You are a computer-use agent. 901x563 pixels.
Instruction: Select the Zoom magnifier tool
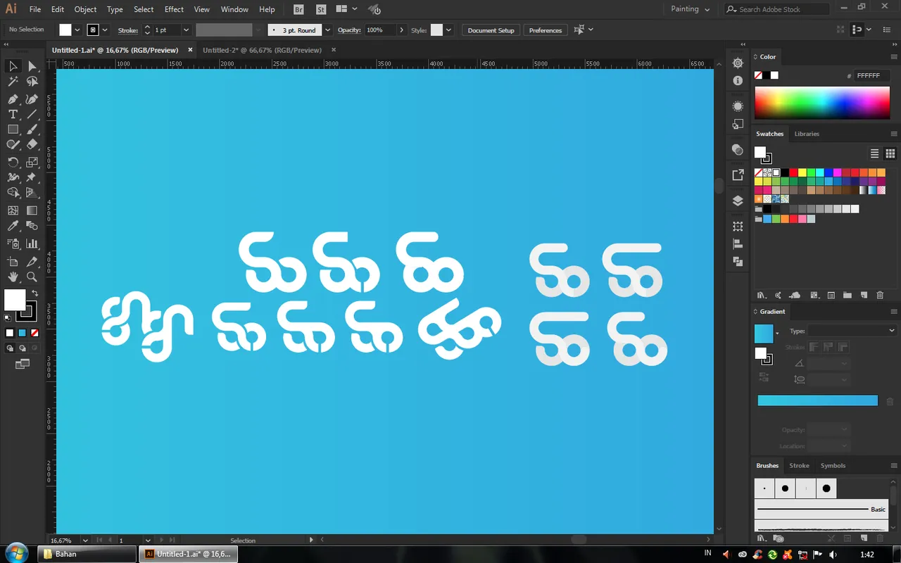(x=32, y=277)
